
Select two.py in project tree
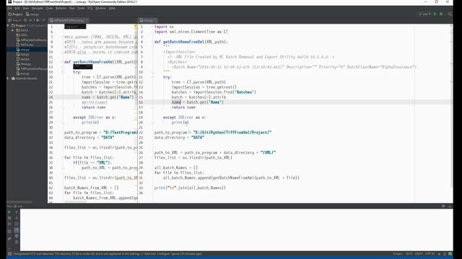point(22,73)
